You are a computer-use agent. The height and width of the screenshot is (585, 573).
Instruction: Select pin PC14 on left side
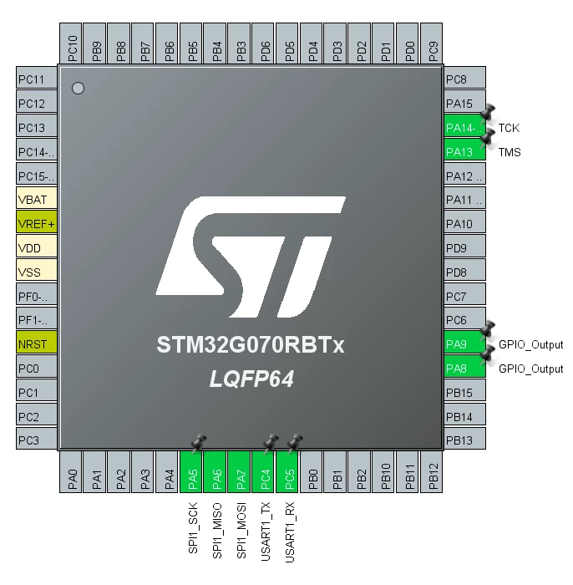[x=37, y=151]
